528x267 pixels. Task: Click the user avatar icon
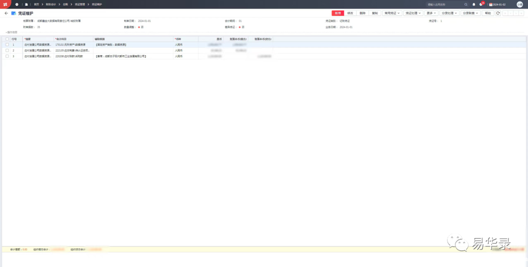pyautogui.click(x=520, y=4)
